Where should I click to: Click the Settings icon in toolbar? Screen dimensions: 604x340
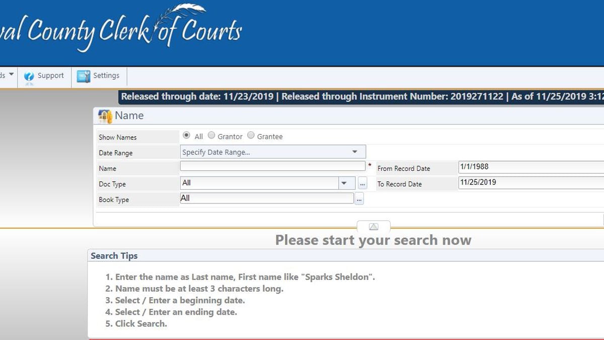click(83, 76)
